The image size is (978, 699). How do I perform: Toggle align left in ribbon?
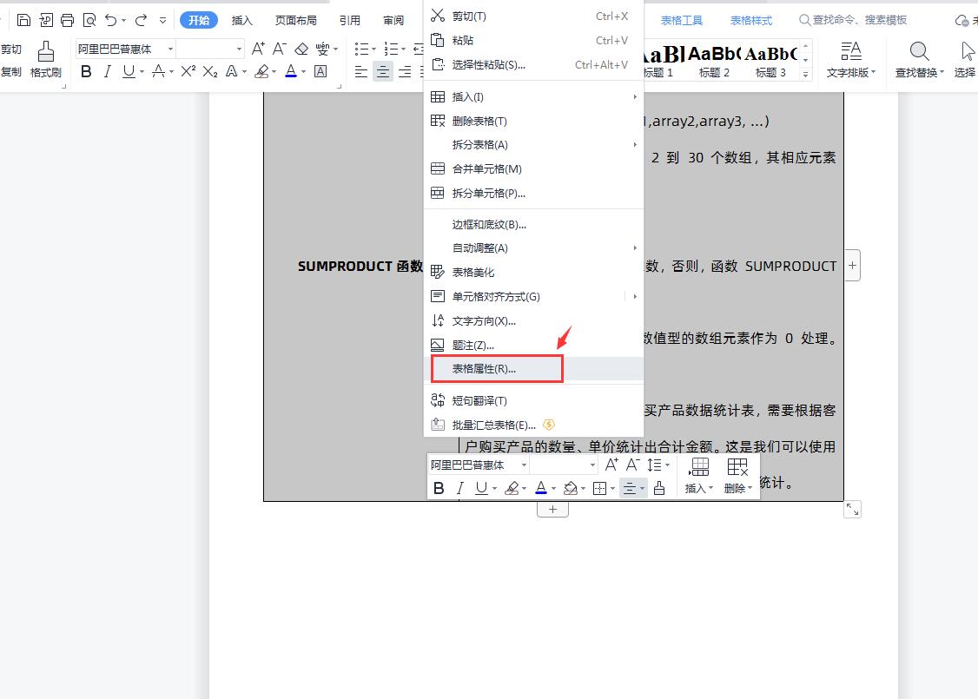[361, 72]
